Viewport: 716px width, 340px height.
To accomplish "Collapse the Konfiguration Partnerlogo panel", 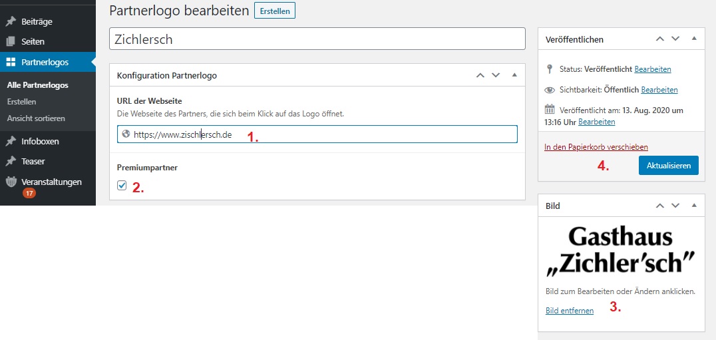I will (x=514, y=75).
